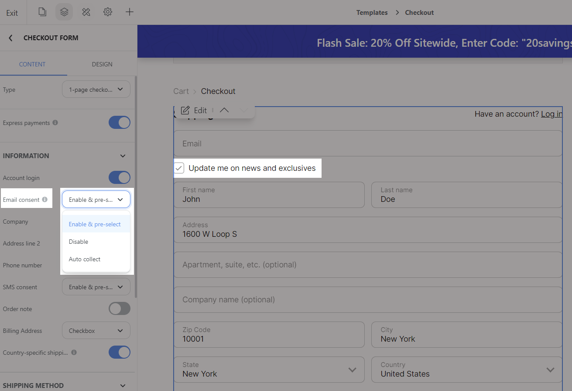
Task: Select Enable & pre-select option
Action: tap(96, 224)
